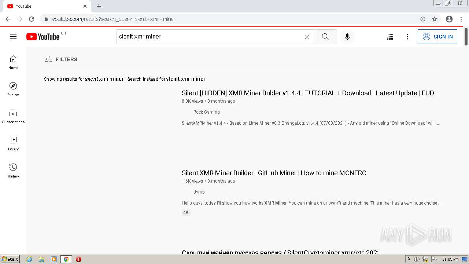Go forward with the browser forward arrow
Image resolution: width=469 pixels, height=264 pixels.
pos(20,19)
